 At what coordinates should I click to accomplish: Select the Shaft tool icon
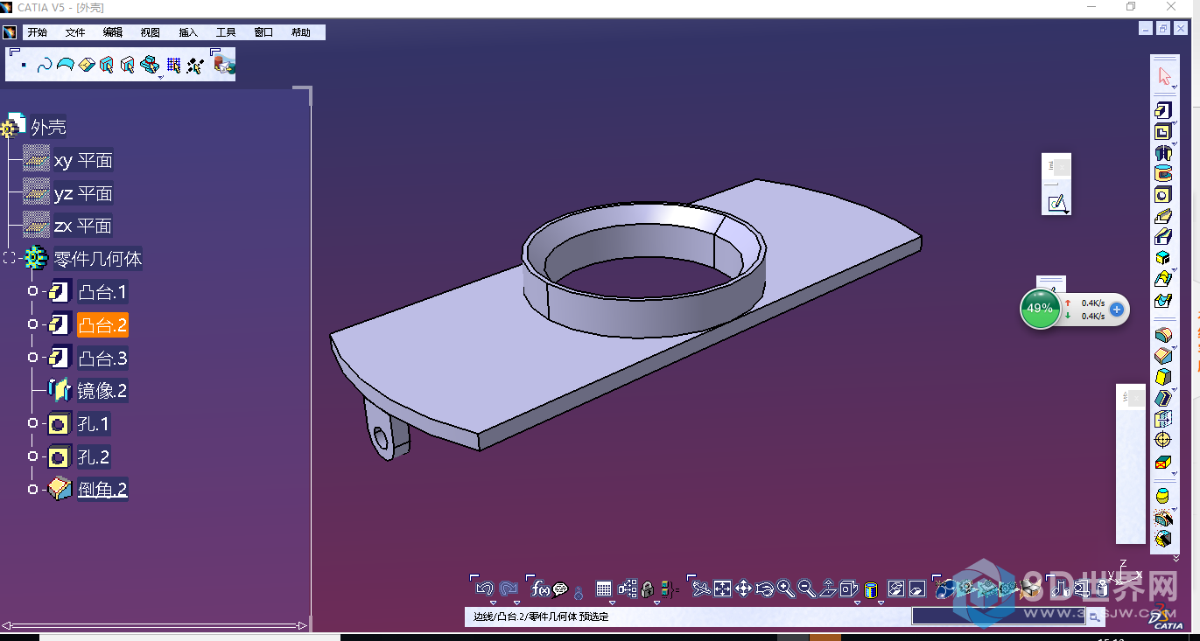(1162, 153)
